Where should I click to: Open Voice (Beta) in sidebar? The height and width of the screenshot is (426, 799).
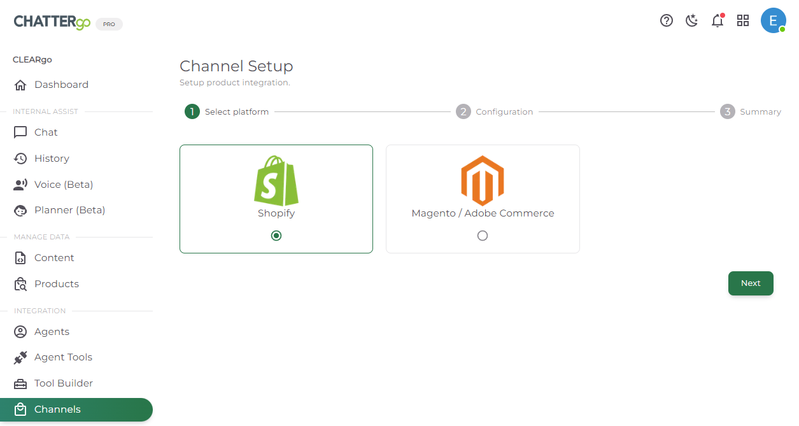[x=64, y=185]
